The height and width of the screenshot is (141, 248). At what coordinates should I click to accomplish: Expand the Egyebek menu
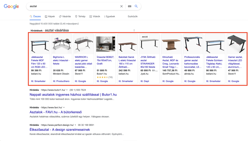click(x=110, y=16)
